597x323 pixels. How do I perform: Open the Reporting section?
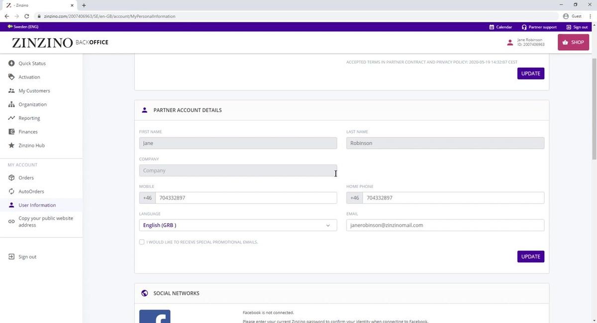pos(29,118)
